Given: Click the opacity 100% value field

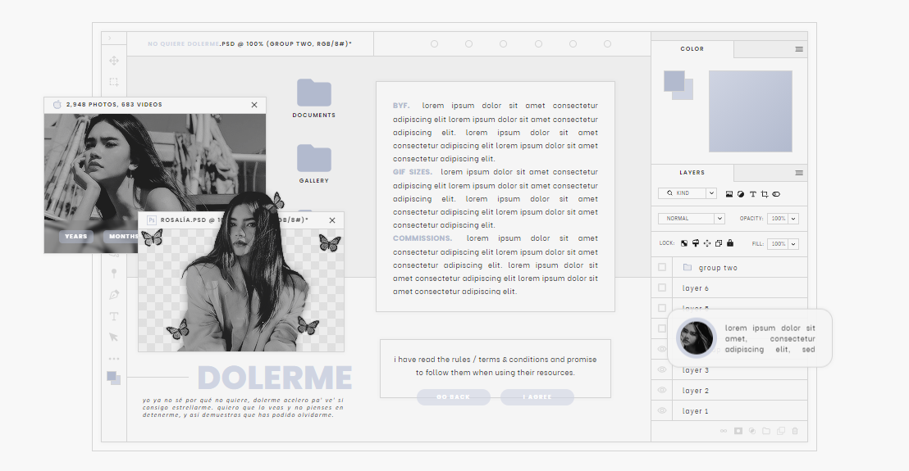Looking at the screenshot, I should tap(778, 218).
